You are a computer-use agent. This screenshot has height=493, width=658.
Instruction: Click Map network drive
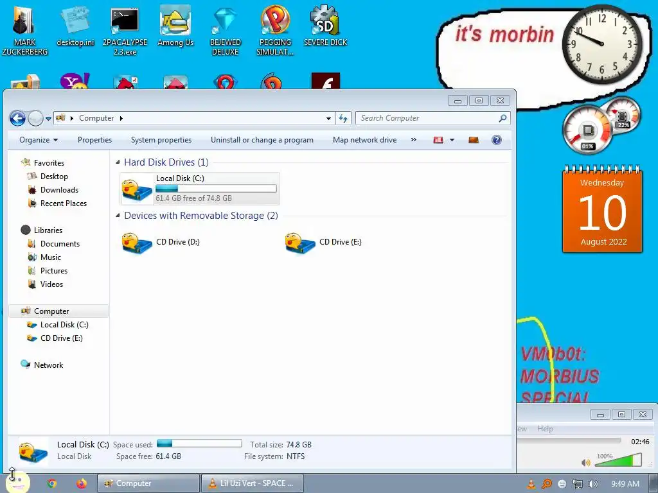(364, 140)
